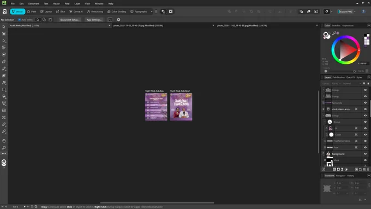371x209 pixels.
Task: Open the Document menu
Action: pos(34,4)
